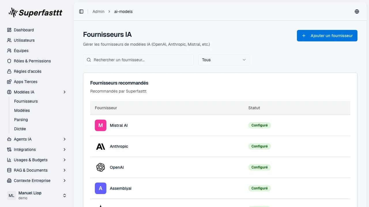Click the Fournisseurs recommandés heading
This screenshot has width=369, height=207.
(x=119, y=83)
